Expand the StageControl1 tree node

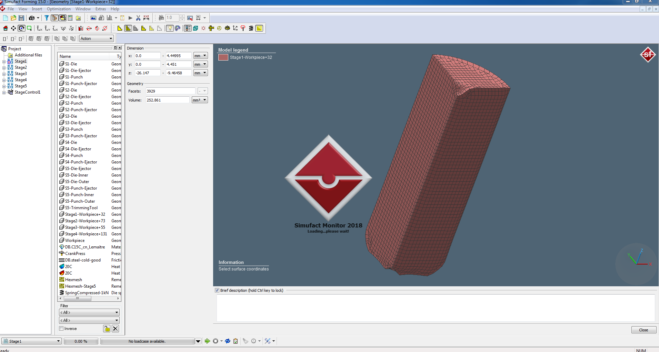coord(4,93)
